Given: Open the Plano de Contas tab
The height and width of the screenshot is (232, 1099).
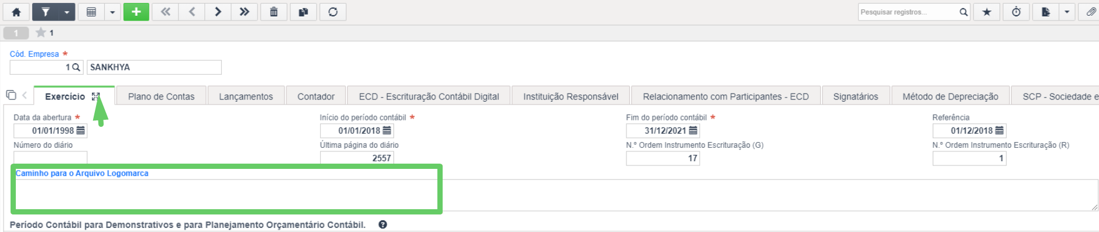Looking at the screenshot, I should tap(161, 96).
